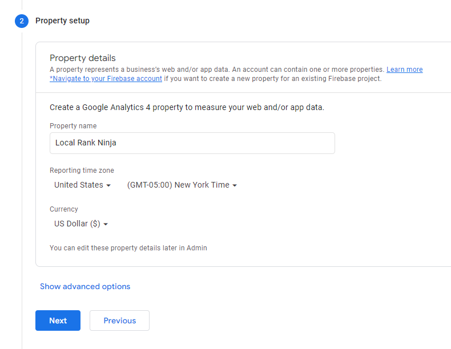451x349 pixels.
Task: Click the step 2 circle icon
Action: 22,21
